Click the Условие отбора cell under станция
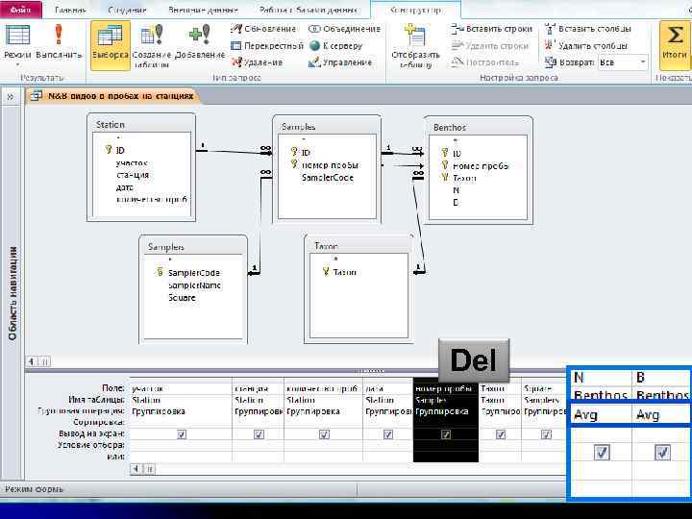Image resolution: width=692 pixels, height=519 pixels. point(259,445)
